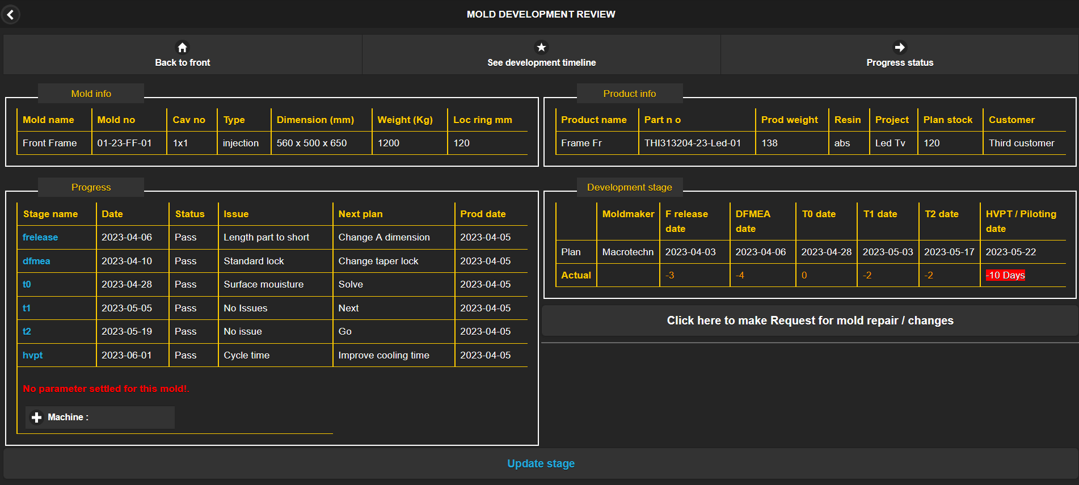This screenshot has width=1079, height=485.
Task: Click Request for mold repair / changes button
Action: click(x=810, y=320)
